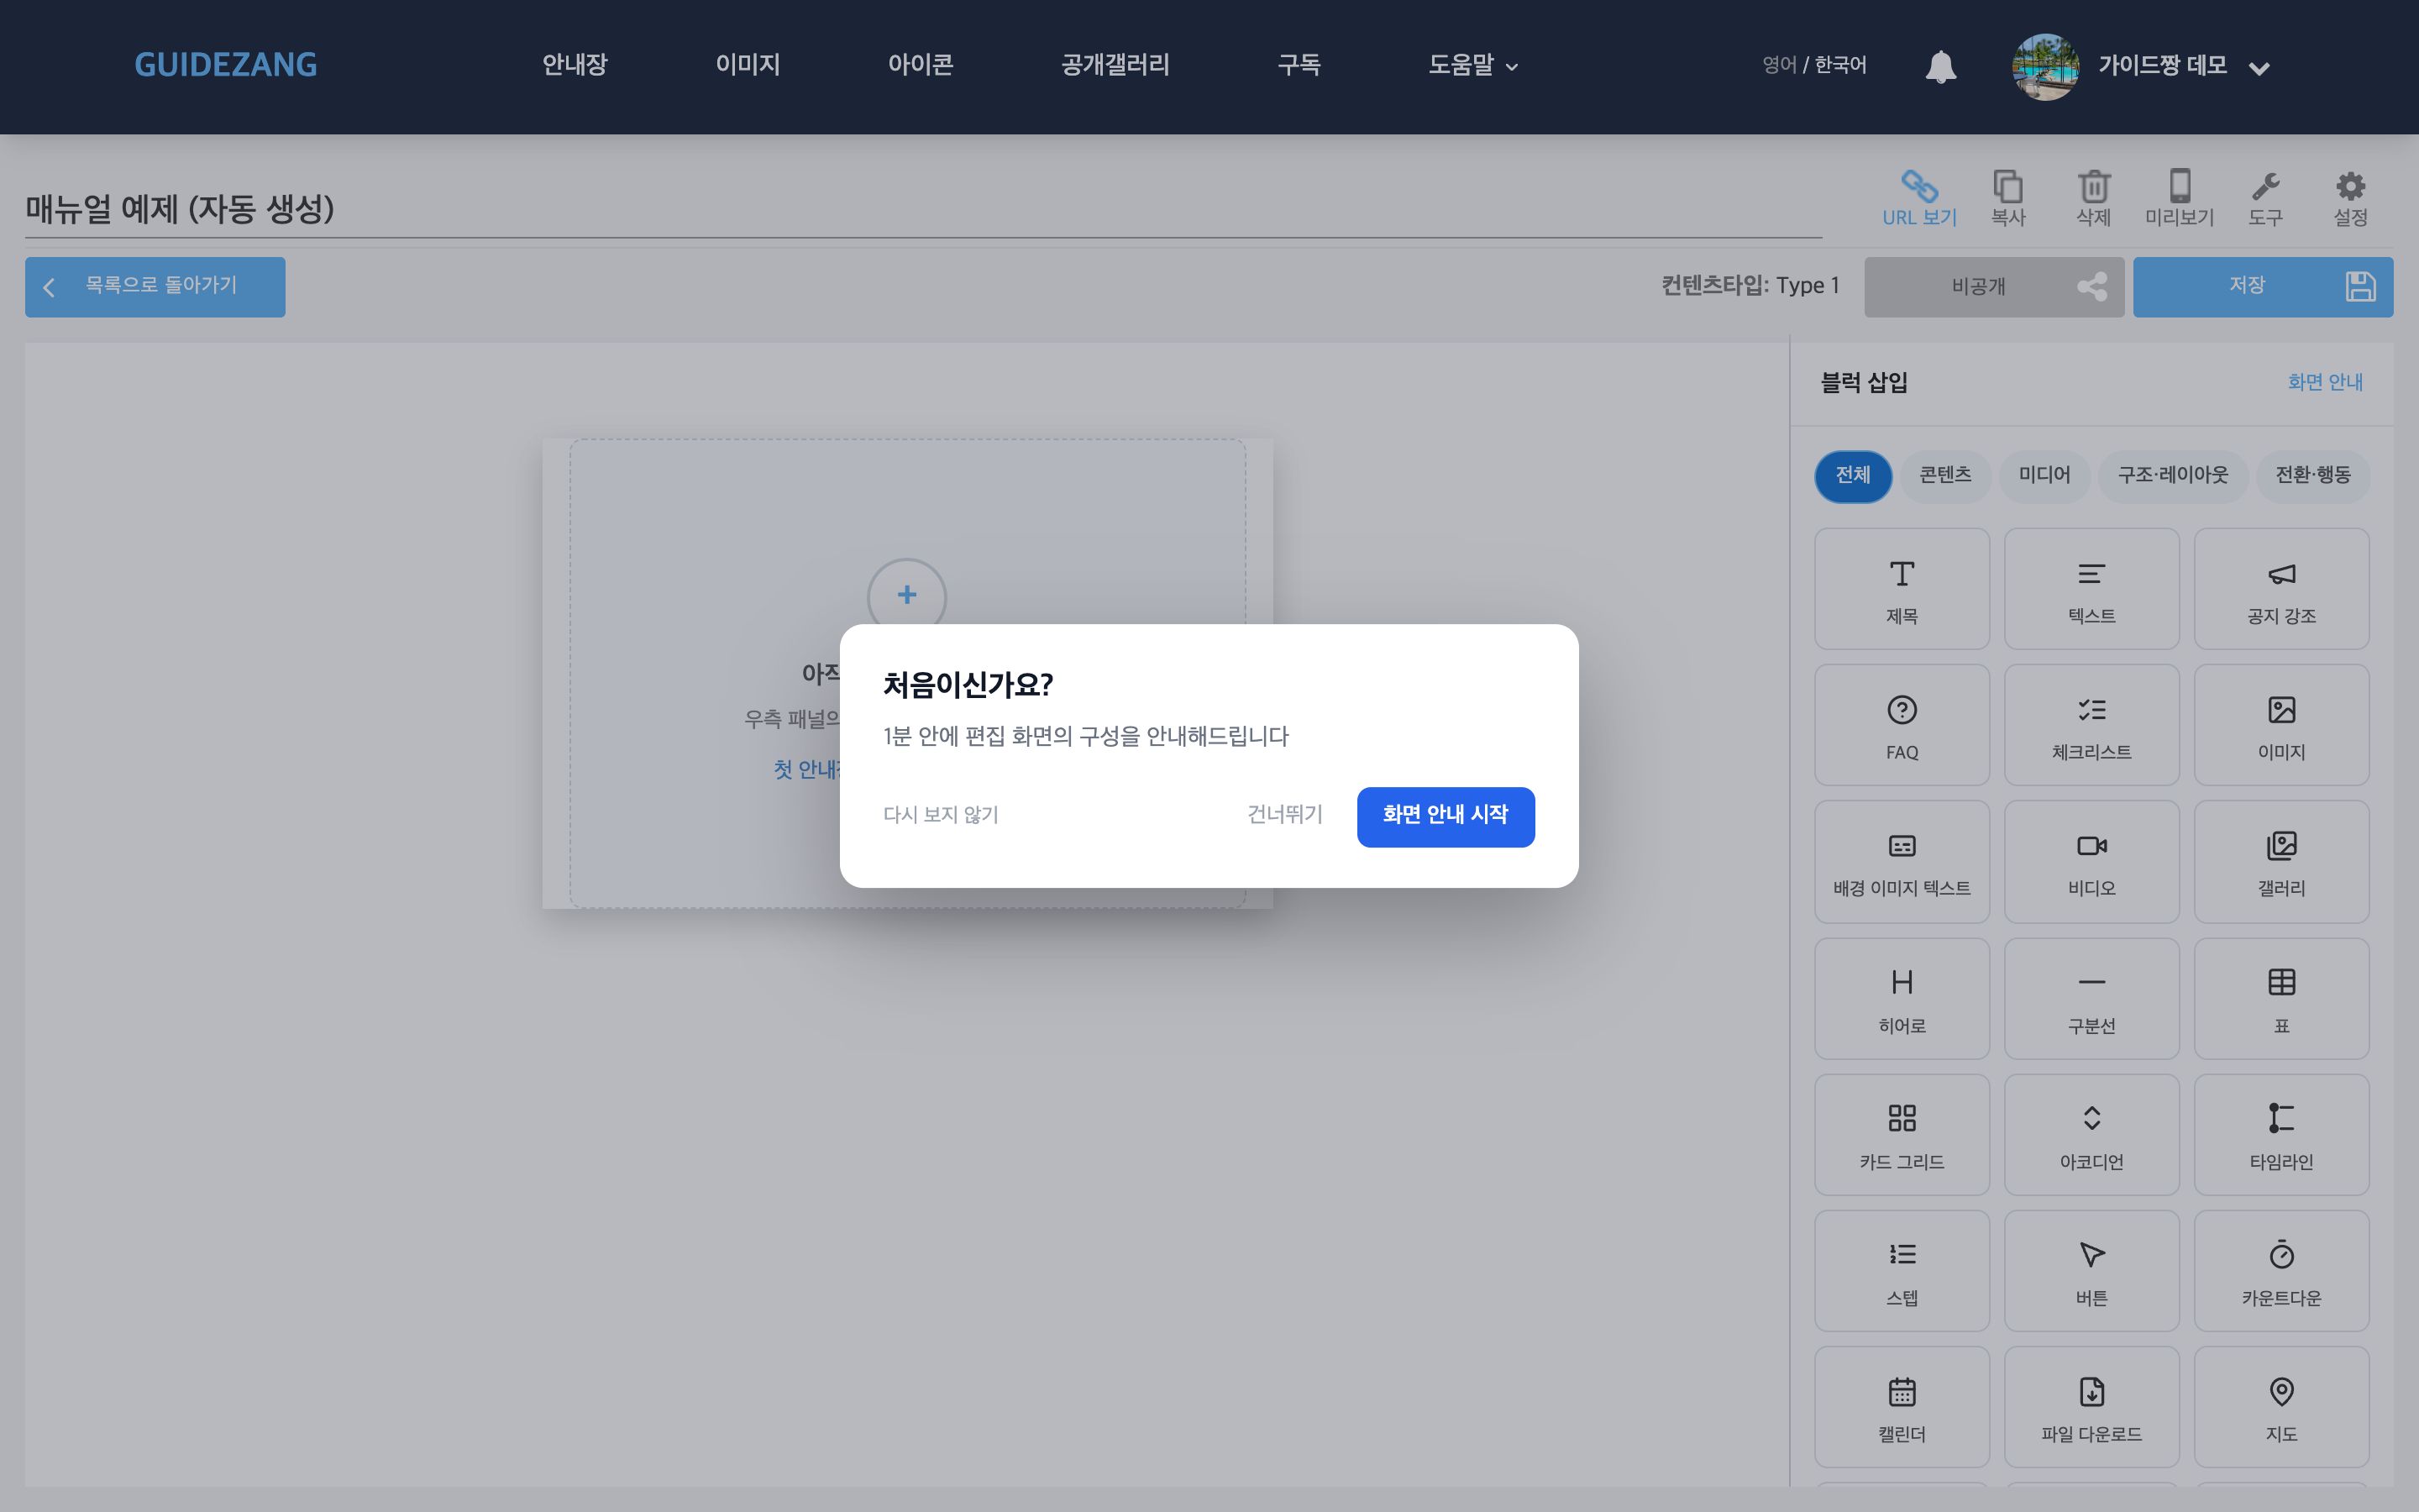
Task: Insert a 캘린더 calendar block
Action: pyautogui.click(x=1902, y=1406)
